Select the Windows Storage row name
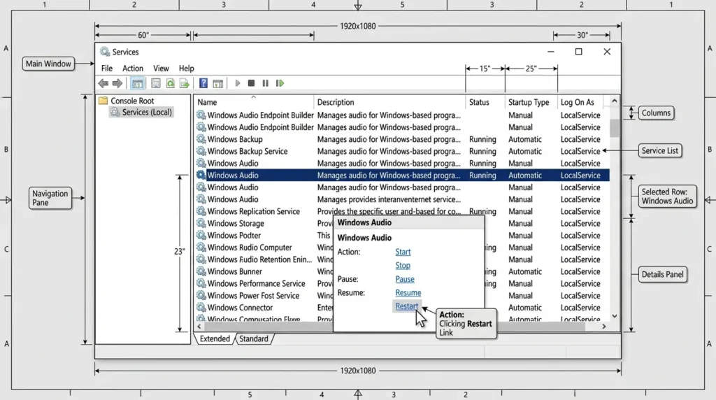The height and width of the screenshot is (400, 716). [236, 223]
